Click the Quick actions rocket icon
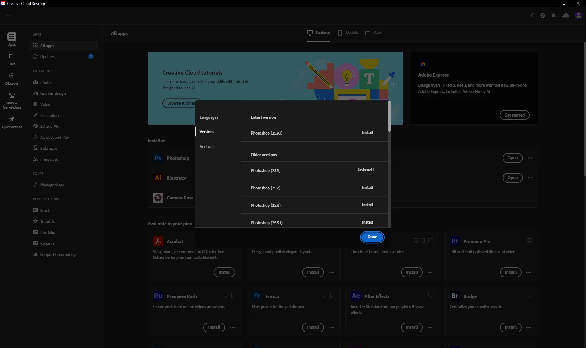This screenshot has width=586, height=348. 12,119
